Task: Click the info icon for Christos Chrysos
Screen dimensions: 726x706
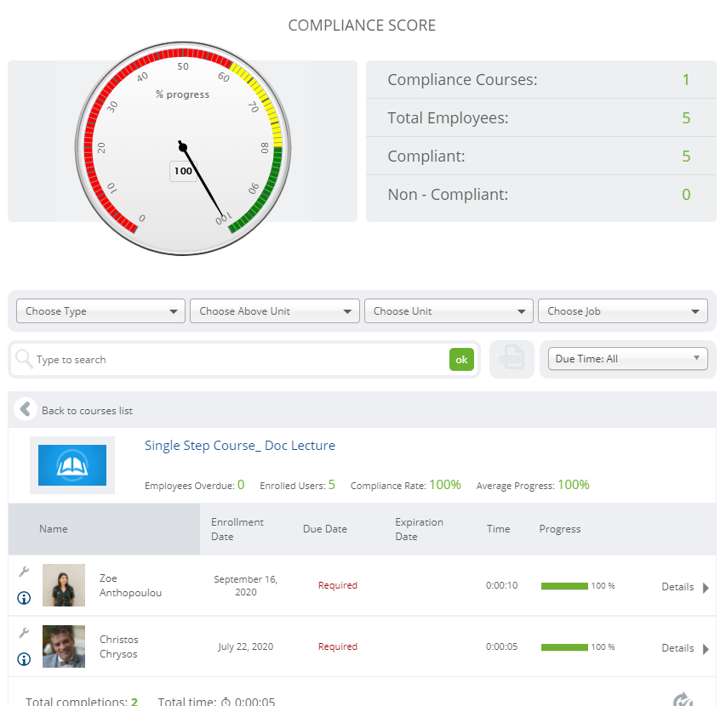Action: (24, 659)
